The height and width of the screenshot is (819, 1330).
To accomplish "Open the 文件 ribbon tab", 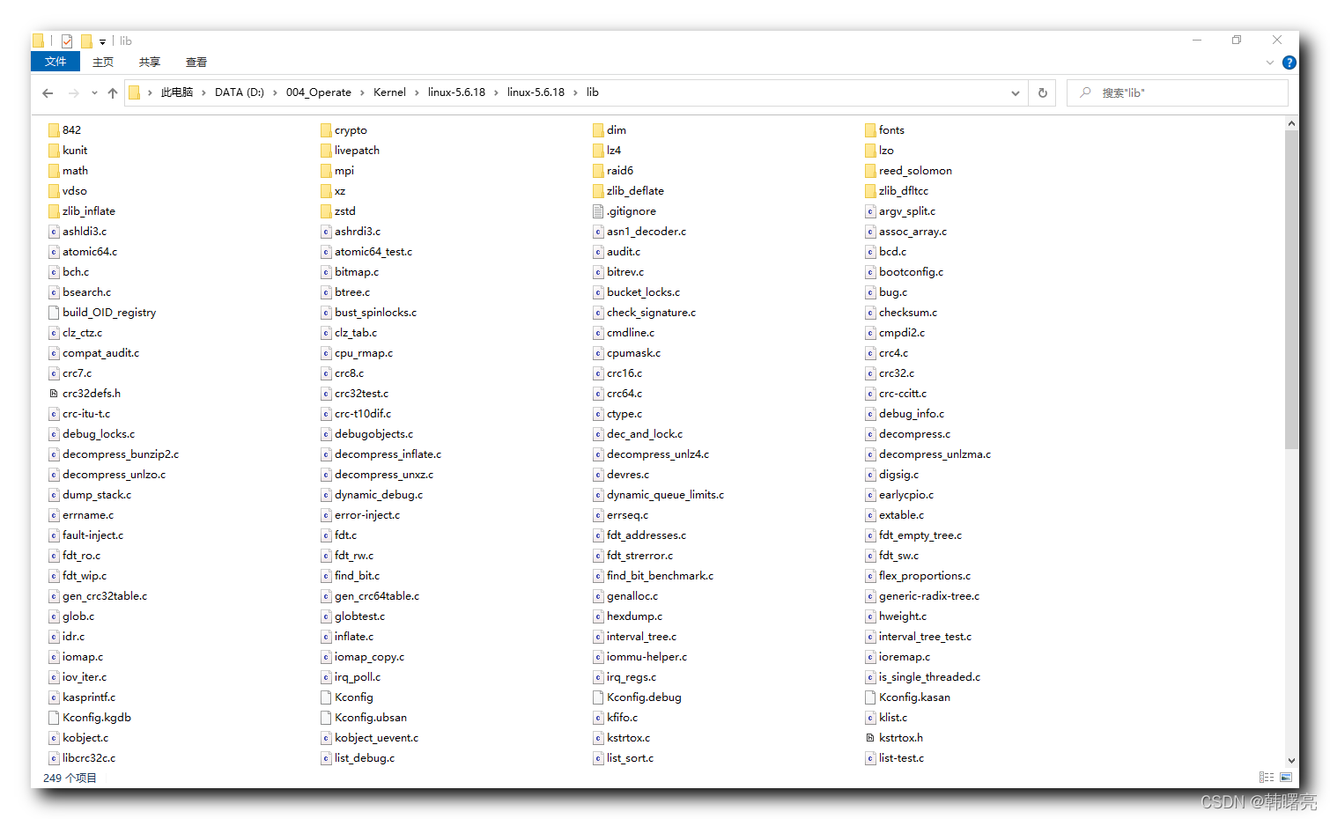I will 55,62.
